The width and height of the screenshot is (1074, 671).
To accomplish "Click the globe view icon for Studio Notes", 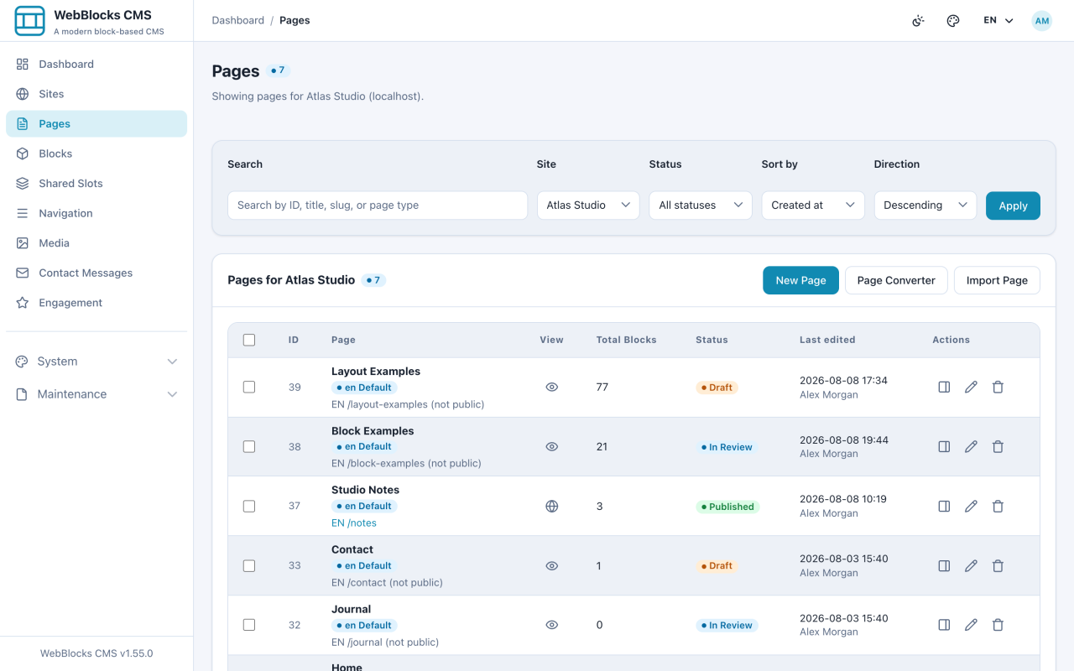I will (551, 507).
